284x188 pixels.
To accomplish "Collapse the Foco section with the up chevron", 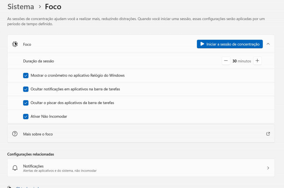I will 268,44.
